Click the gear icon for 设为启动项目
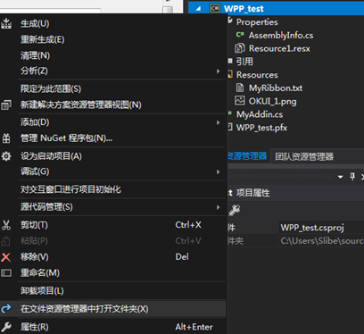The width and height of the screenshot is (364, 334). click(x=6, y=156)
